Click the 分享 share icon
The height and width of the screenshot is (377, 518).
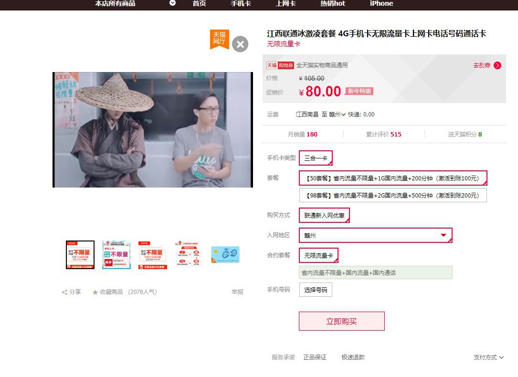pyautogui.click(x=64, y=292)
